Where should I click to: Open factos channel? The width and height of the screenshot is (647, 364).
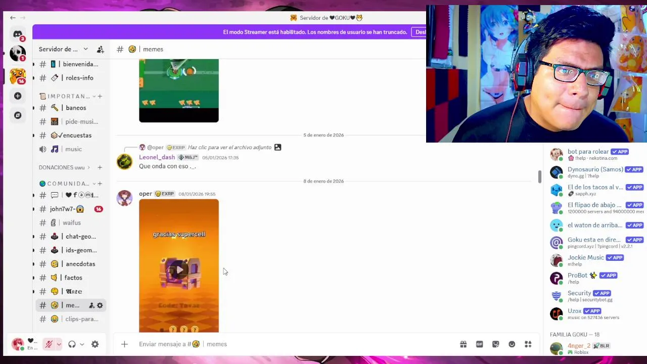tap(71, 278)
